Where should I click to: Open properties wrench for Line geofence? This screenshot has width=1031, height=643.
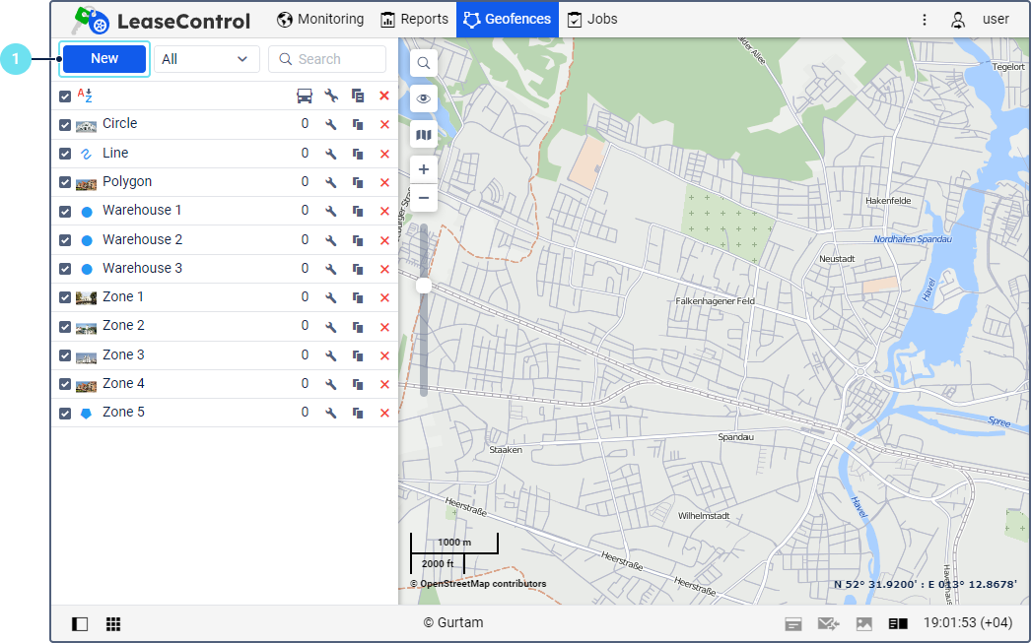[331, 154]
